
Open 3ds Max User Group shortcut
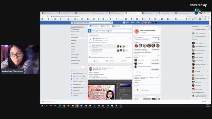(79, 87)
